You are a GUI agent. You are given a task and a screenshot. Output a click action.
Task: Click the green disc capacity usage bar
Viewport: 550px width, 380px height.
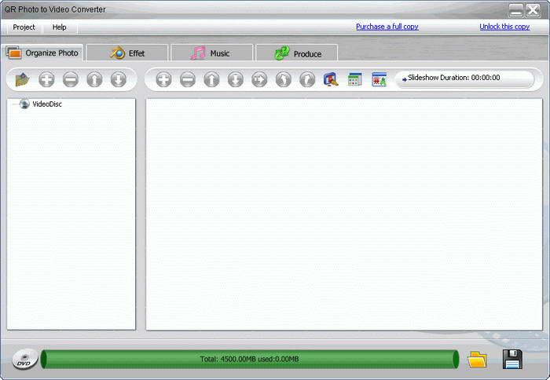coord(249,359)
